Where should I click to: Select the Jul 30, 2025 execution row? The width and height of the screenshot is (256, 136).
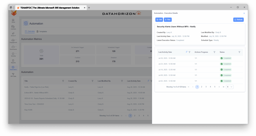200,58
